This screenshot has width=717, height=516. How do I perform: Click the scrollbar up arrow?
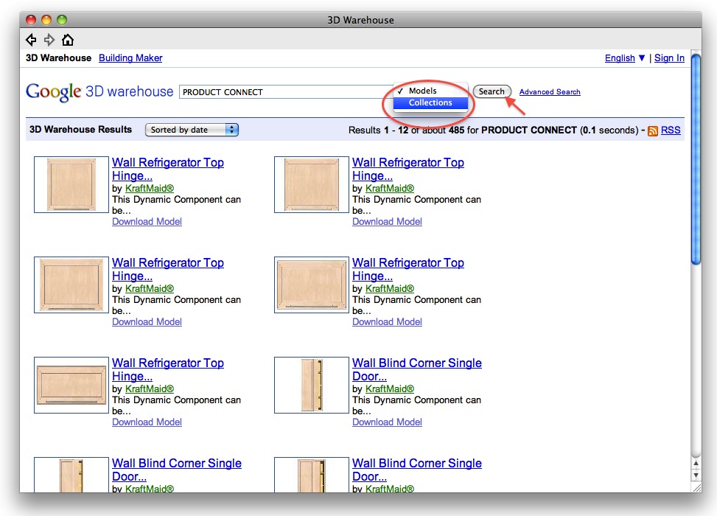coord(696,463)
